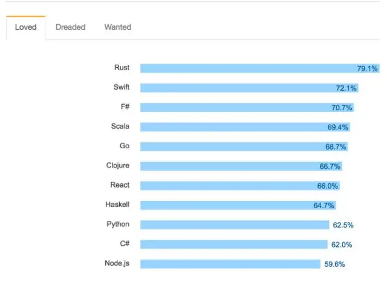Viewport: 387px width, 282px height.
Task: Click the React bar at 66.0%
Action: [x=240, y=186]
